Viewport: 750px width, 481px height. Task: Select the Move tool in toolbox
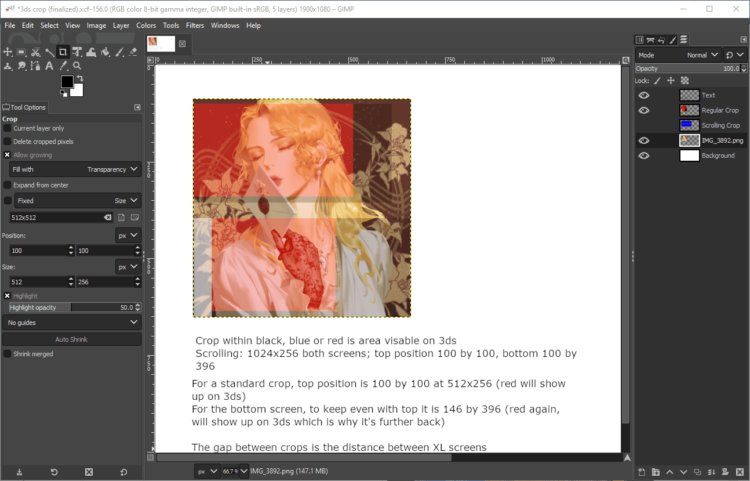pyautogui.click(x=8, y=52)
